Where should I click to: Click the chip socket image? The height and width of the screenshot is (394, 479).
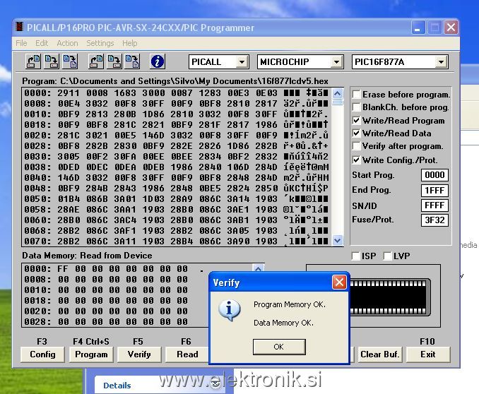(390, 297)
